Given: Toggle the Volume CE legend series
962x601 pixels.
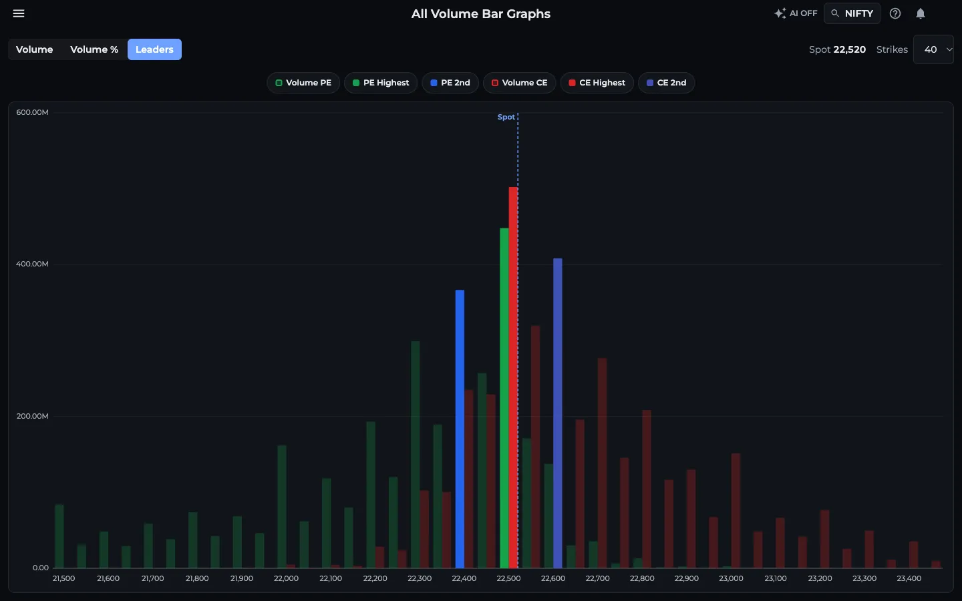Looking at the screenshot, I should coord(519,83).
